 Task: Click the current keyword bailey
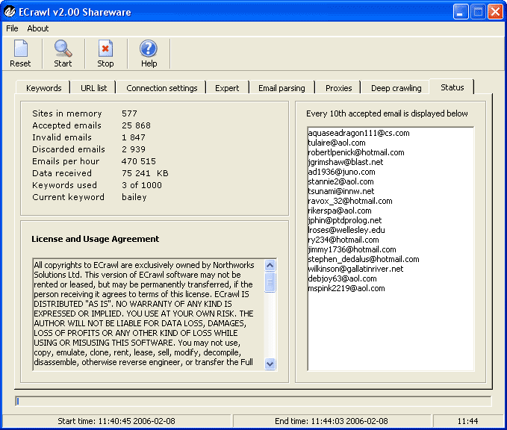click(x=134, y=197)
